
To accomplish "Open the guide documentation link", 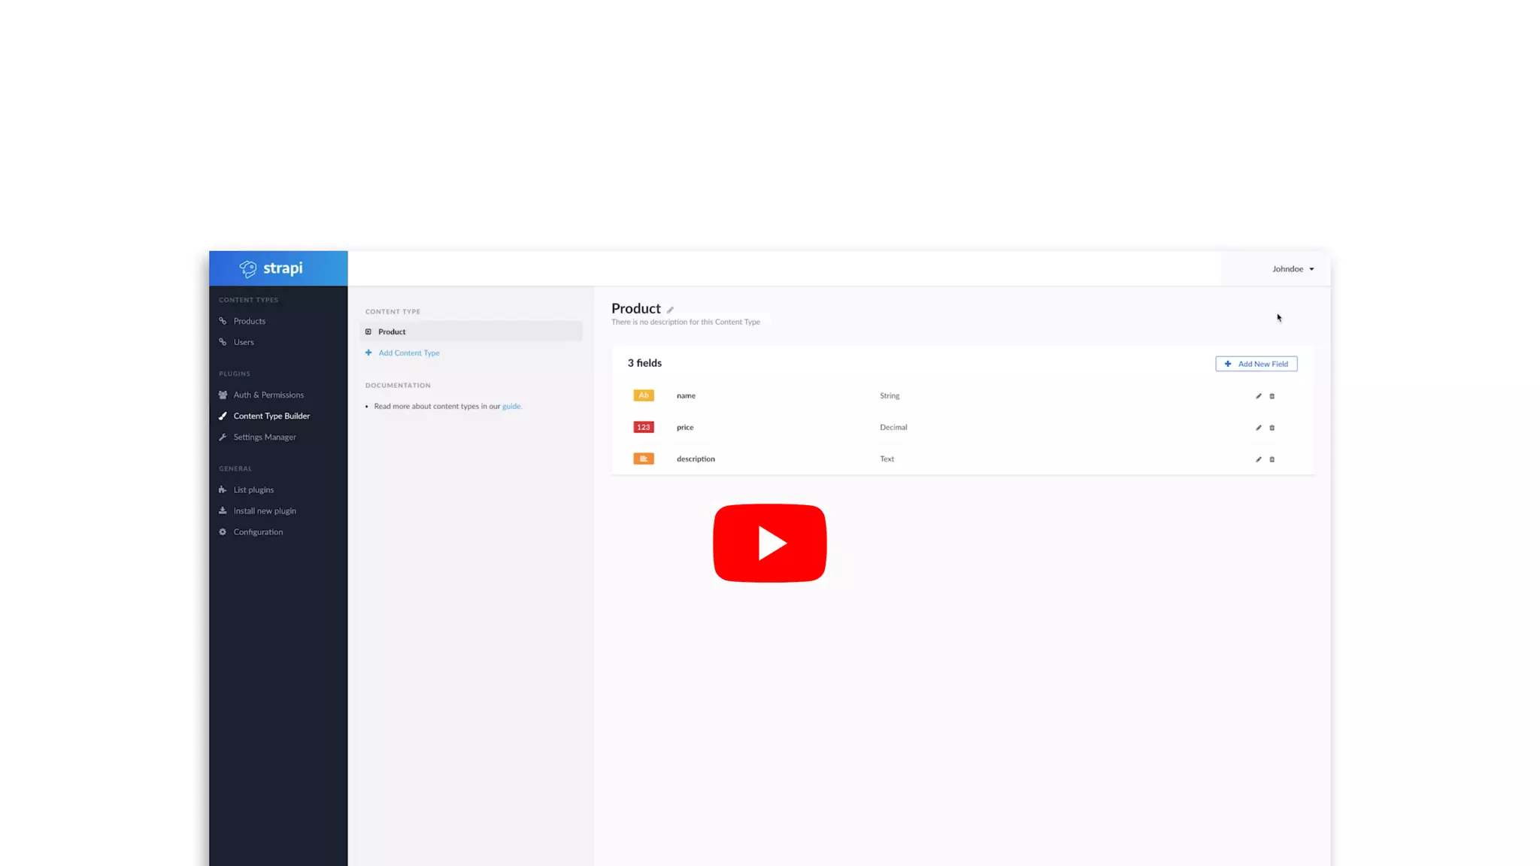I will coord(511,406).
